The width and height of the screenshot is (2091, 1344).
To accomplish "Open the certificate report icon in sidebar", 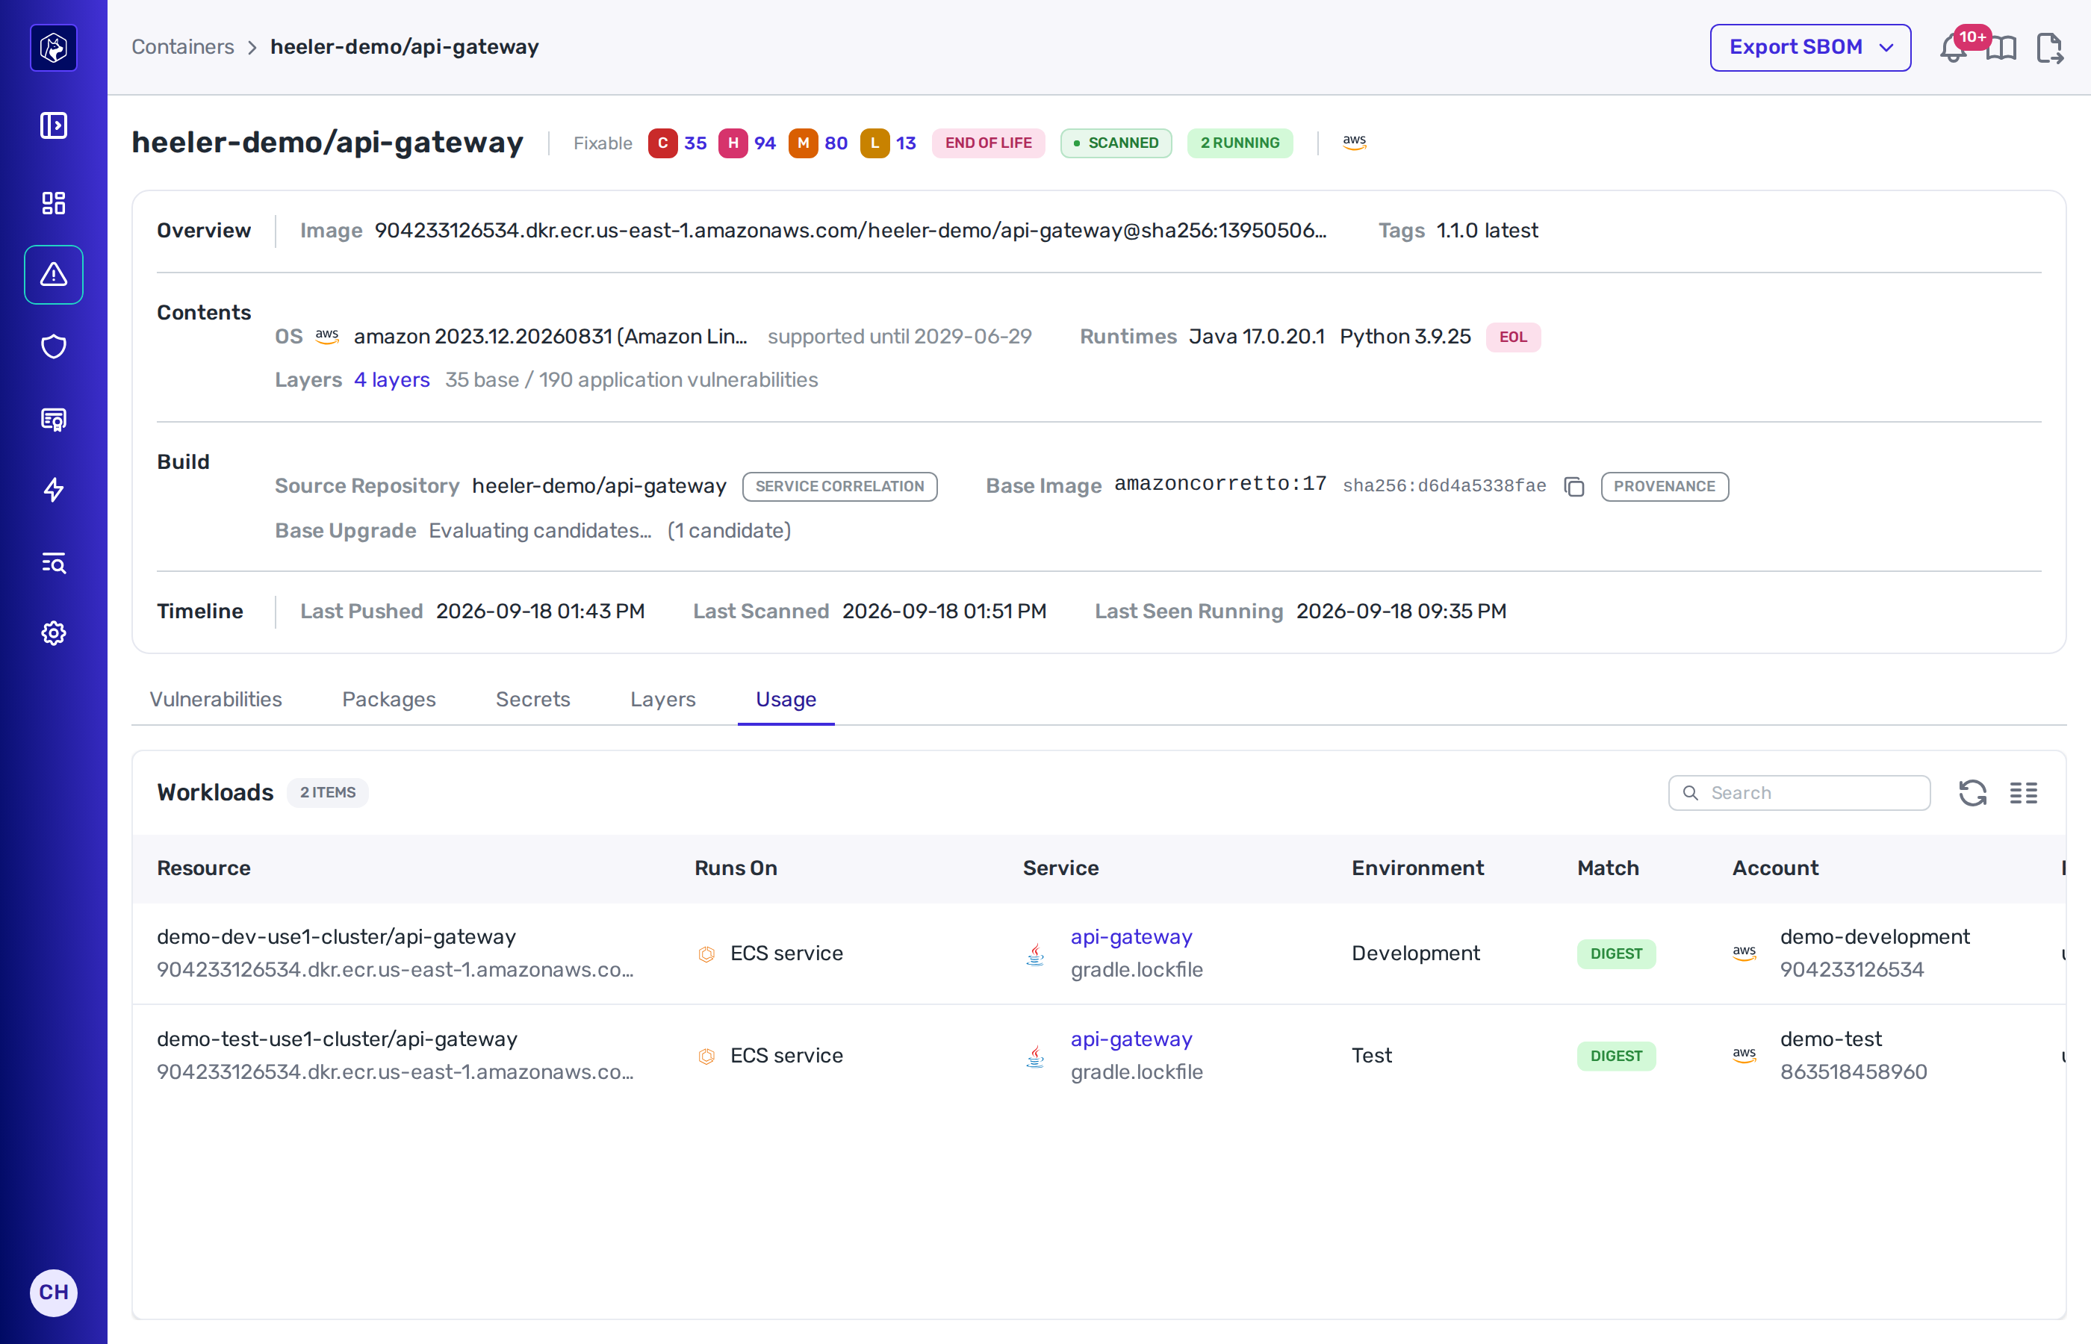I will tap(53, 420).
